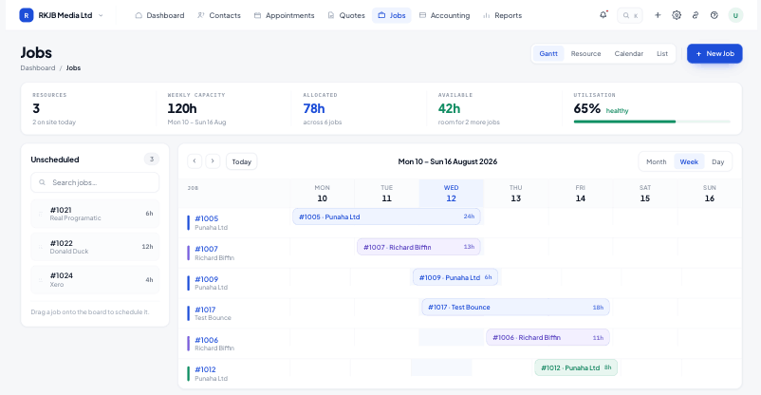Click the Search jobs input field
The width and height of the screenshot is (761, 395).
point(95,182)
